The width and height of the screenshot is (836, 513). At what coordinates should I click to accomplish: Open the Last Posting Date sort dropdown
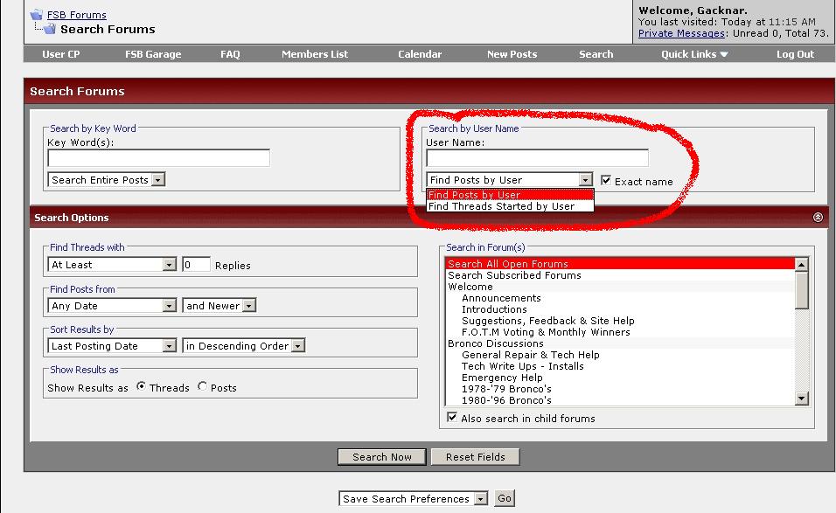point(112,345)
